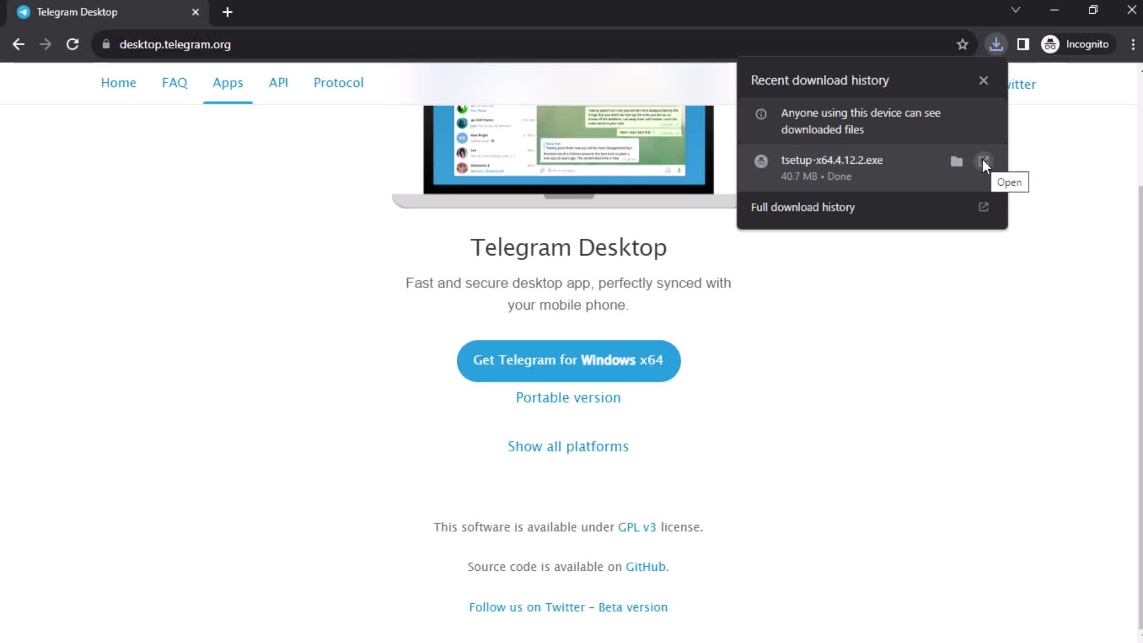Expand Show all platforms section
This screenshot has width=1143, height=643.
567,446
